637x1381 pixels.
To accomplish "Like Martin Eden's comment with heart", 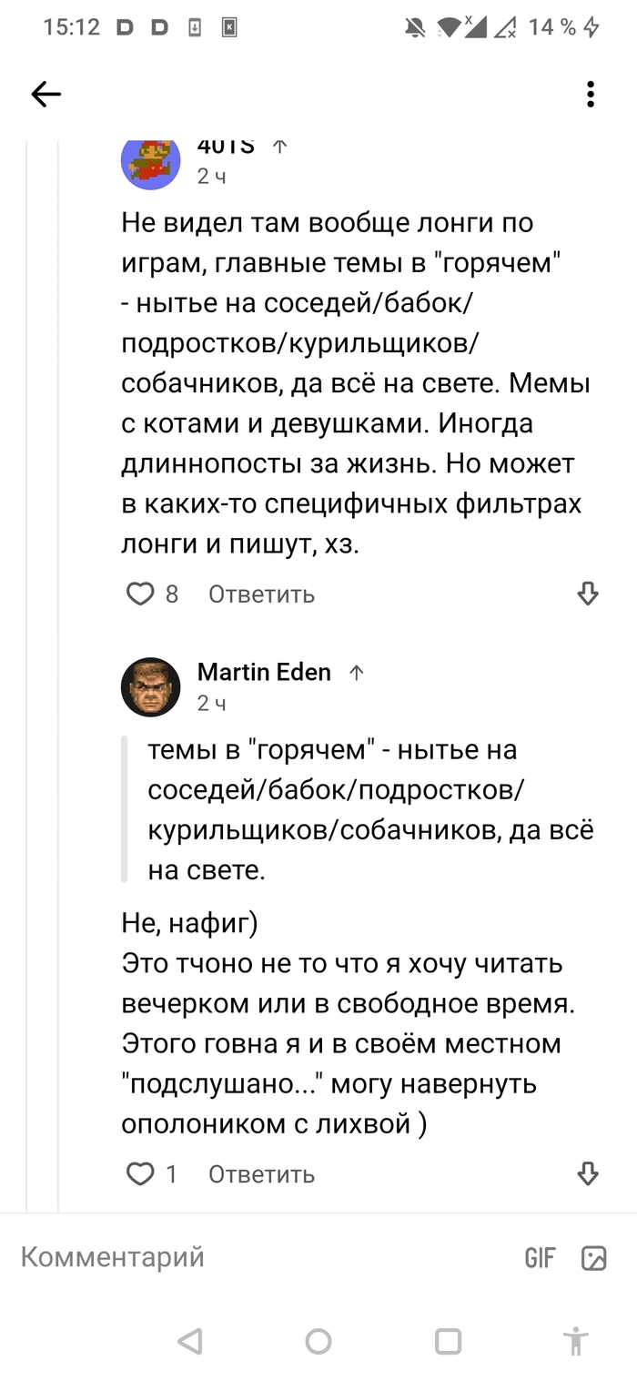I will tap(140, 1174).
